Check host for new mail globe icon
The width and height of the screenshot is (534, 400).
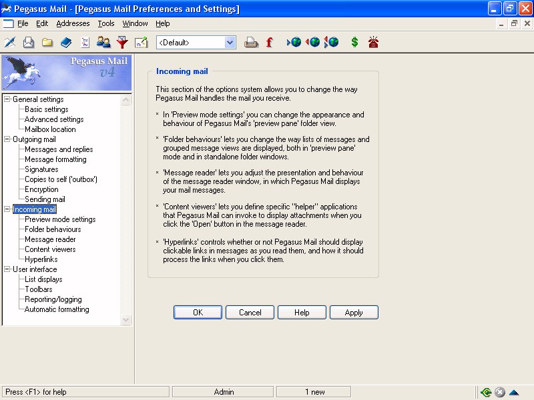pos(294,42)
